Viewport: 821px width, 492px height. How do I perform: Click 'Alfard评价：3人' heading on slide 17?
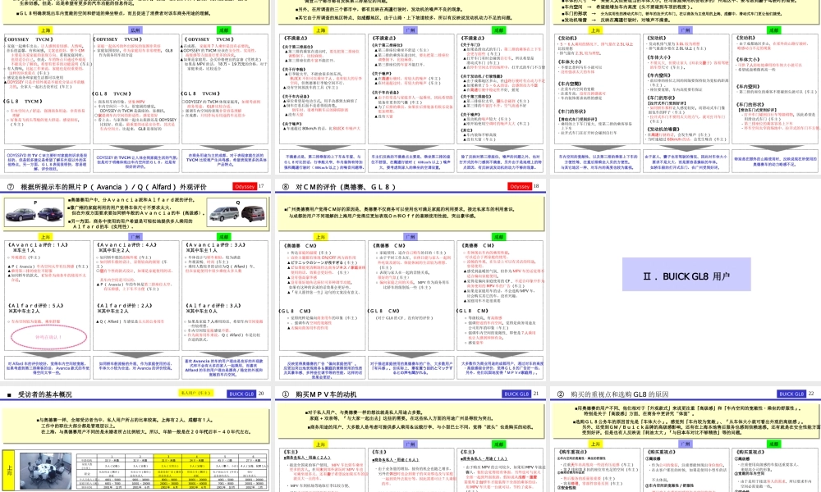pos(213,305)
